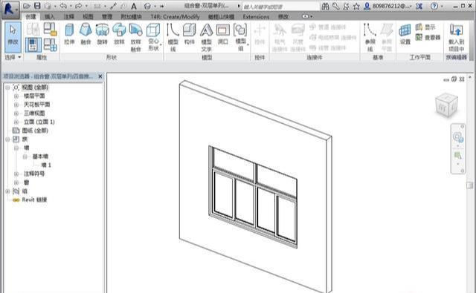Viewport: 476px width, 293px height.
Task: Click the ViewCube in the 3D view
Action: 446,105
